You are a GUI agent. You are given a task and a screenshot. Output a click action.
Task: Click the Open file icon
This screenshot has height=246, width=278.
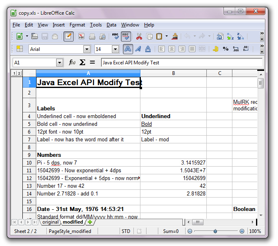35,36
